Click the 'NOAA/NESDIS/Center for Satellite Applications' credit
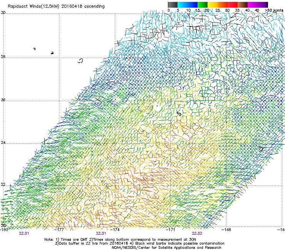 154,248
